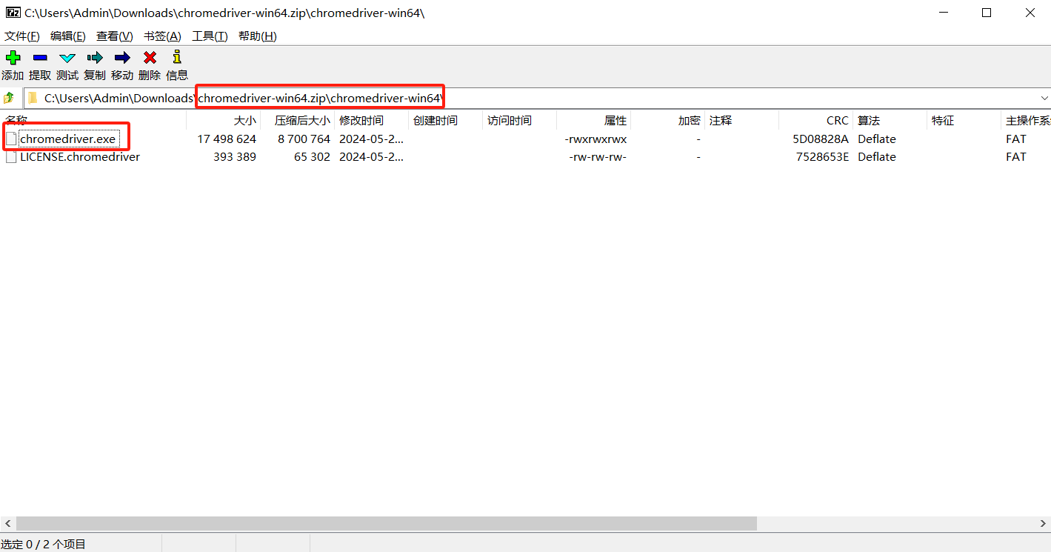Screen dimensions: 1051x552
Task: Sort by 算法 column header
Action: (890, 120)
